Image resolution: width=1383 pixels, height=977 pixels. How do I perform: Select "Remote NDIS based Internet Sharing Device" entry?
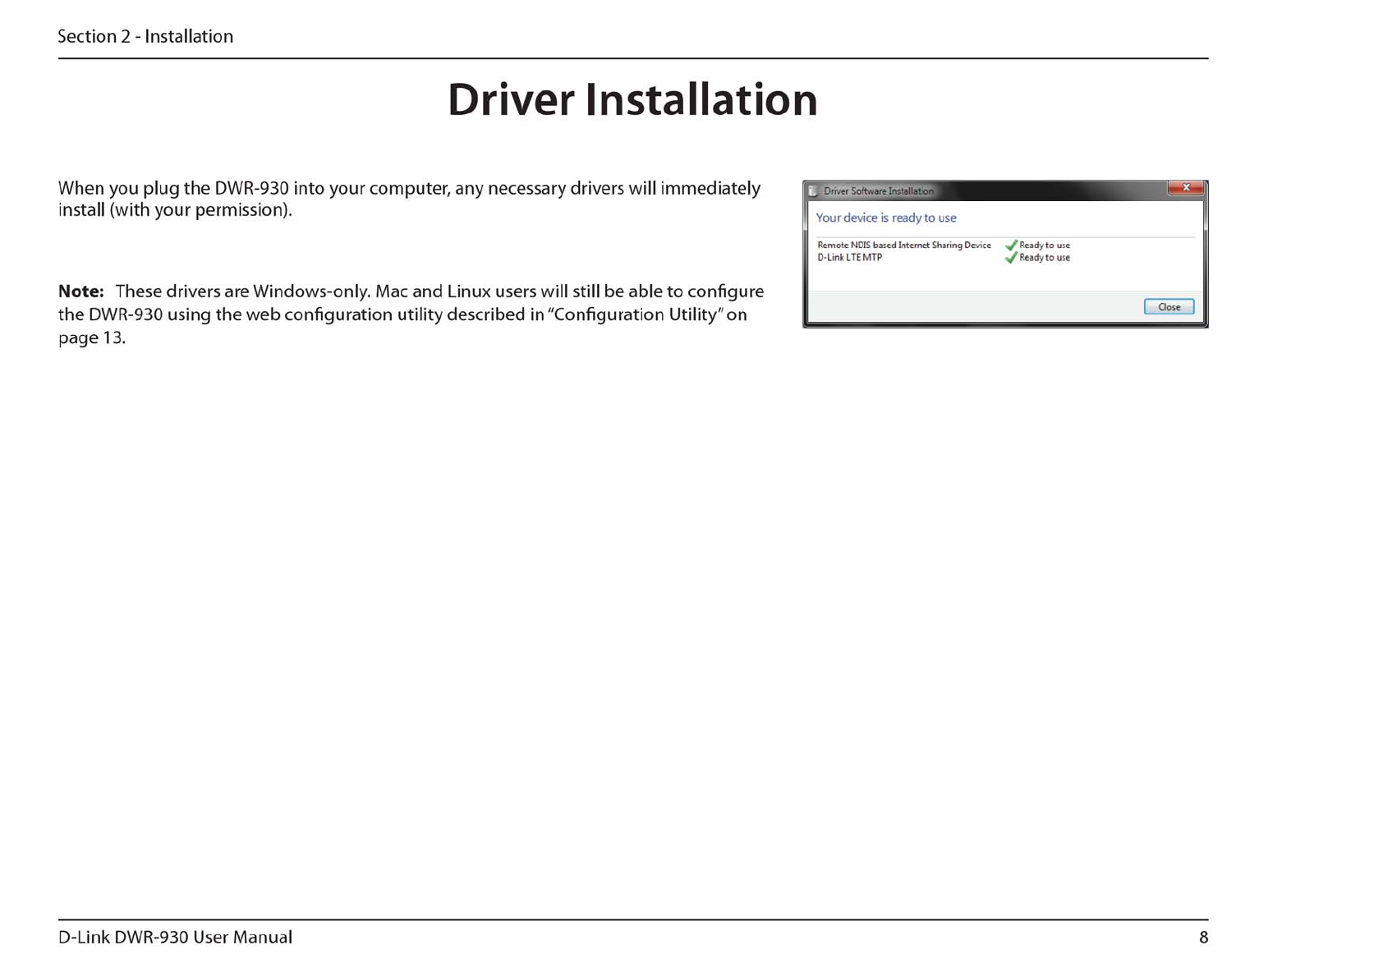903,245
